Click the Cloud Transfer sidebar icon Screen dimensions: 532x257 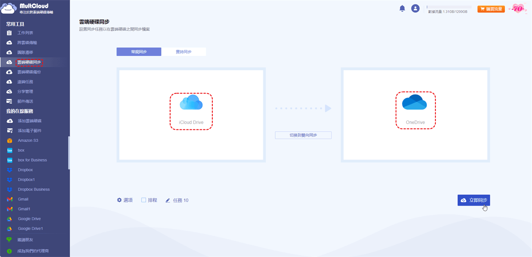pos(9,43)
